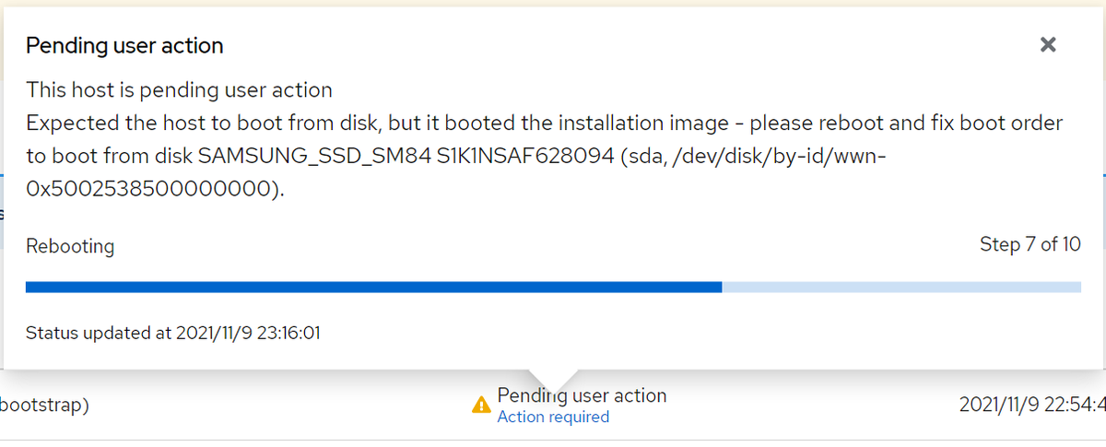Select the Step 7 of 10 label
Image resolution: width=1106 pixels, height=447 pixels.
pyautogui.click(x=1030, y=244)
